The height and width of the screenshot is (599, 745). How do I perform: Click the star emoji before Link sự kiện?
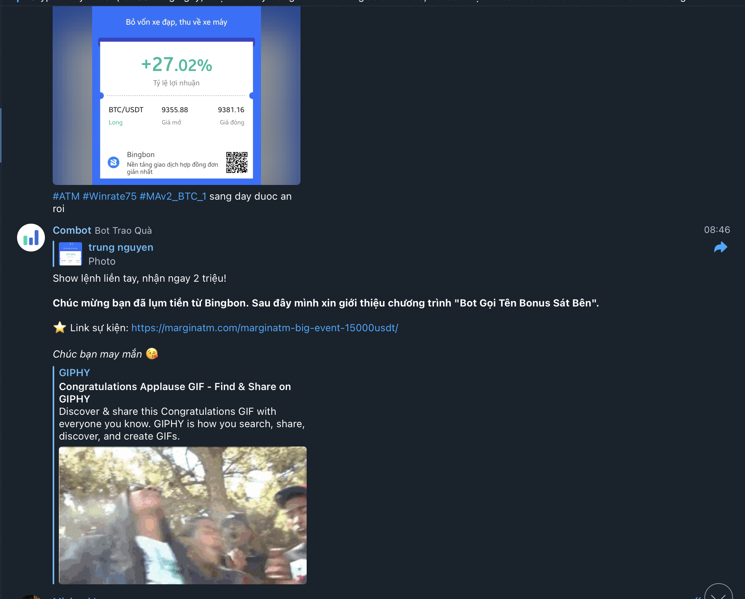click(60, 327)
